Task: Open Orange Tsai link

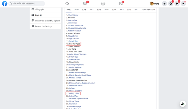Action: click(x=73, y=20)
